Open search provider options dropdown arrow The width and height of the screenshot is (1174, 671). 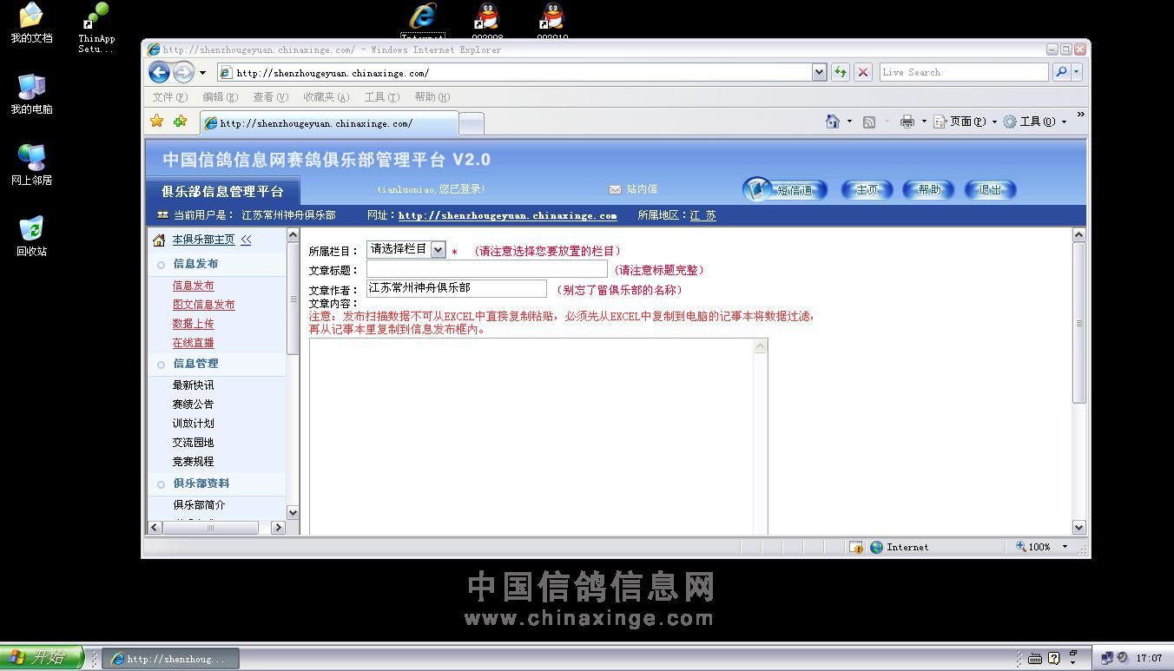click(x=1077, y=72)
